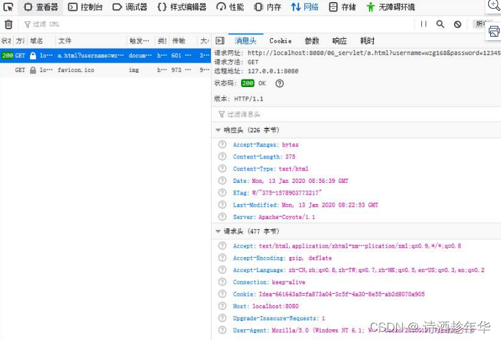Viewport: 501px width, 340px height.
Task: Sort by the 域名 column header
Action: tap(42, 41)
